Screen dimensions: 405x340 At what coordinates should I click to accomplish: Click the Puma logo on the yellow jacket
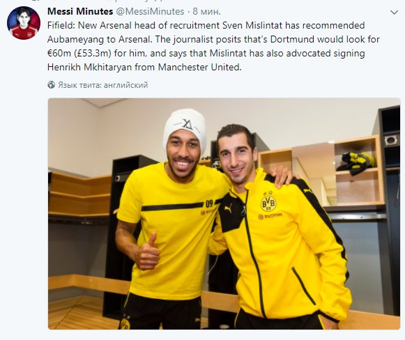pyautogui.click(x=229, y=208)
